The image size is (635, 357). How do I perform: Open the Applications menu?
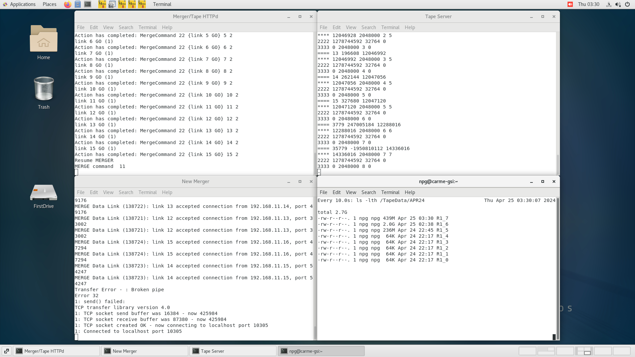click(19, 4)
